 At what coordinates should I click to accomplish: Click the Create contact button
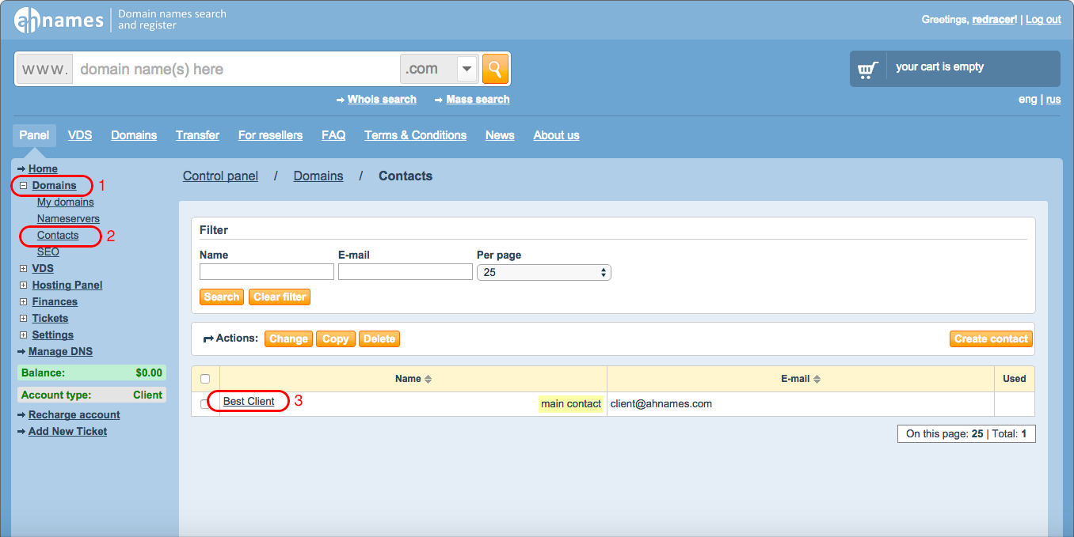coord(991,339)
